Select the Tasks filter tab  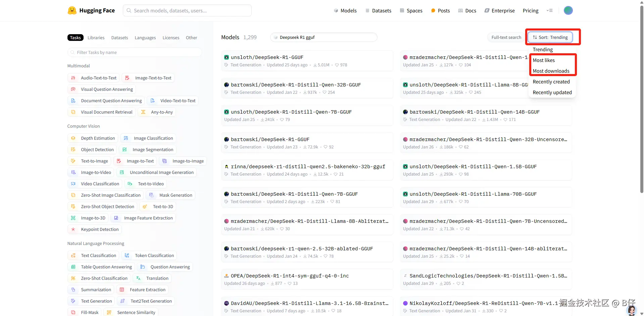75,38
